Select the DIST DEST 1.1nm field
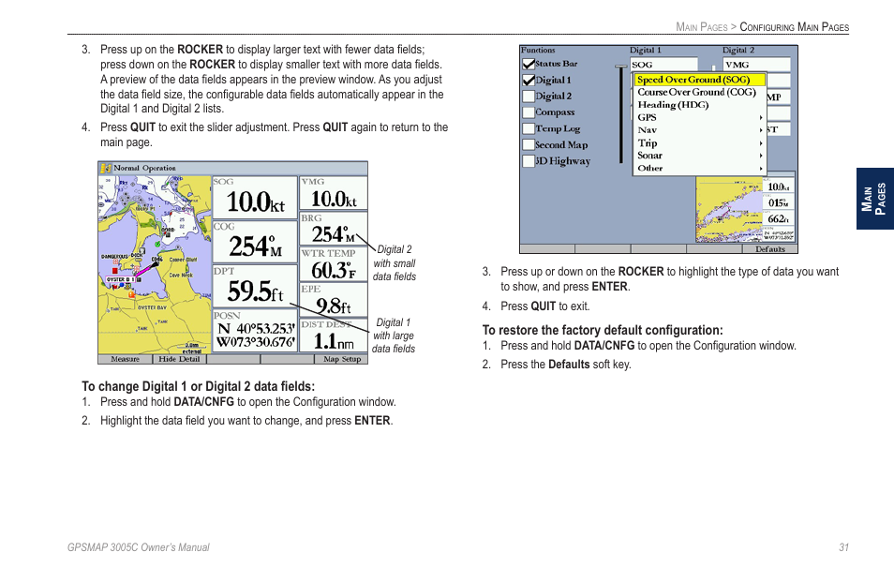The height and width of the screenshot is (582, 894). click(334, 336)
